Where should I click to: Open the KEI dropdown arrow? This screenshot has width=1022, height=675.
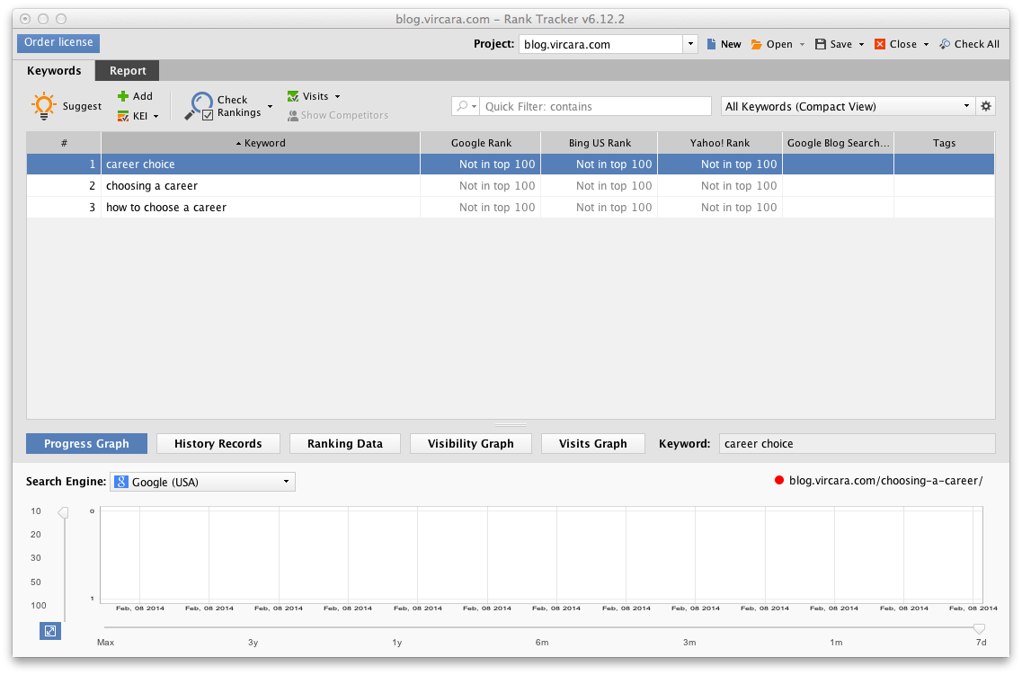pos(156,117)
